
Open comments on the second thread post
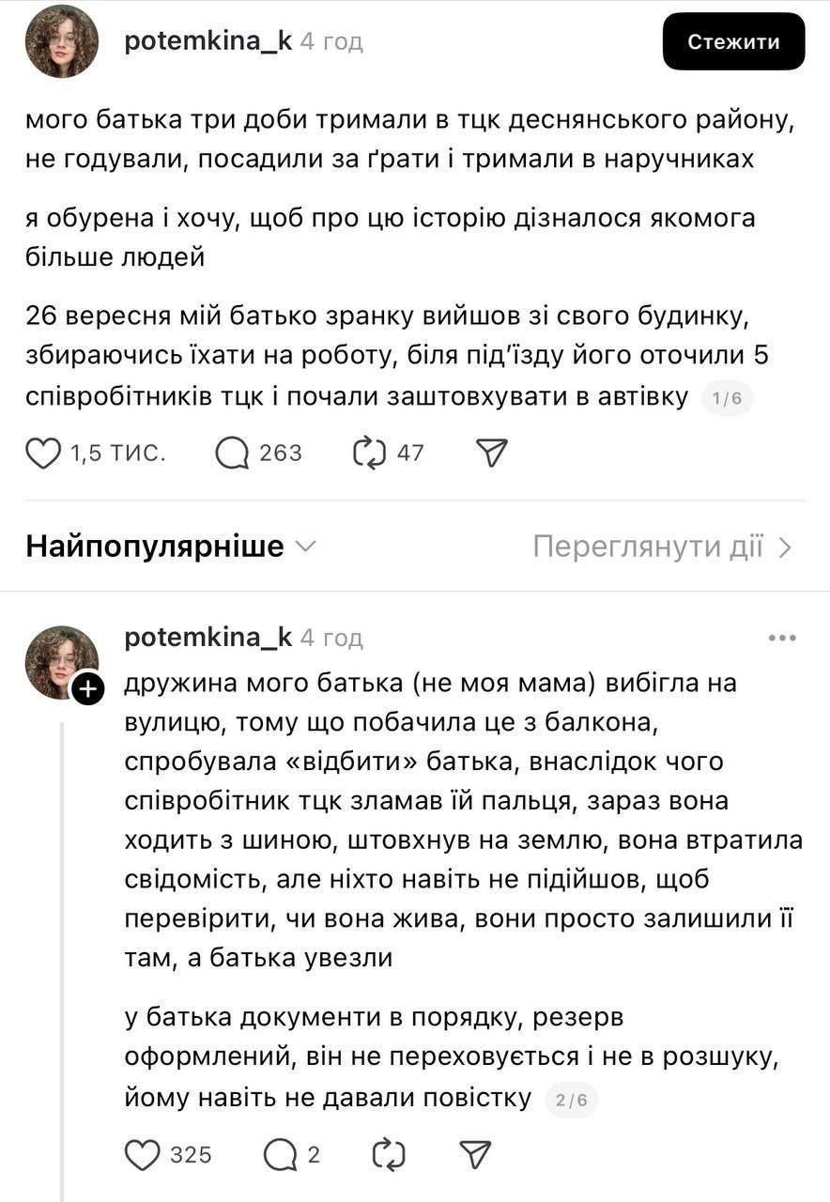[280, 1154]
